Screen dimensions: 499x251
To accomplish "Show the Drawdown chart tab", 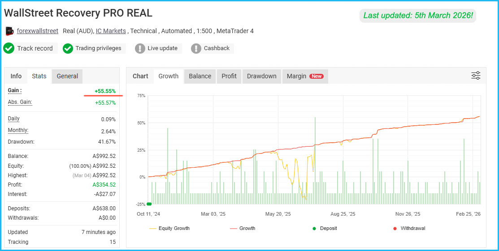I will [x=262, y=76].
